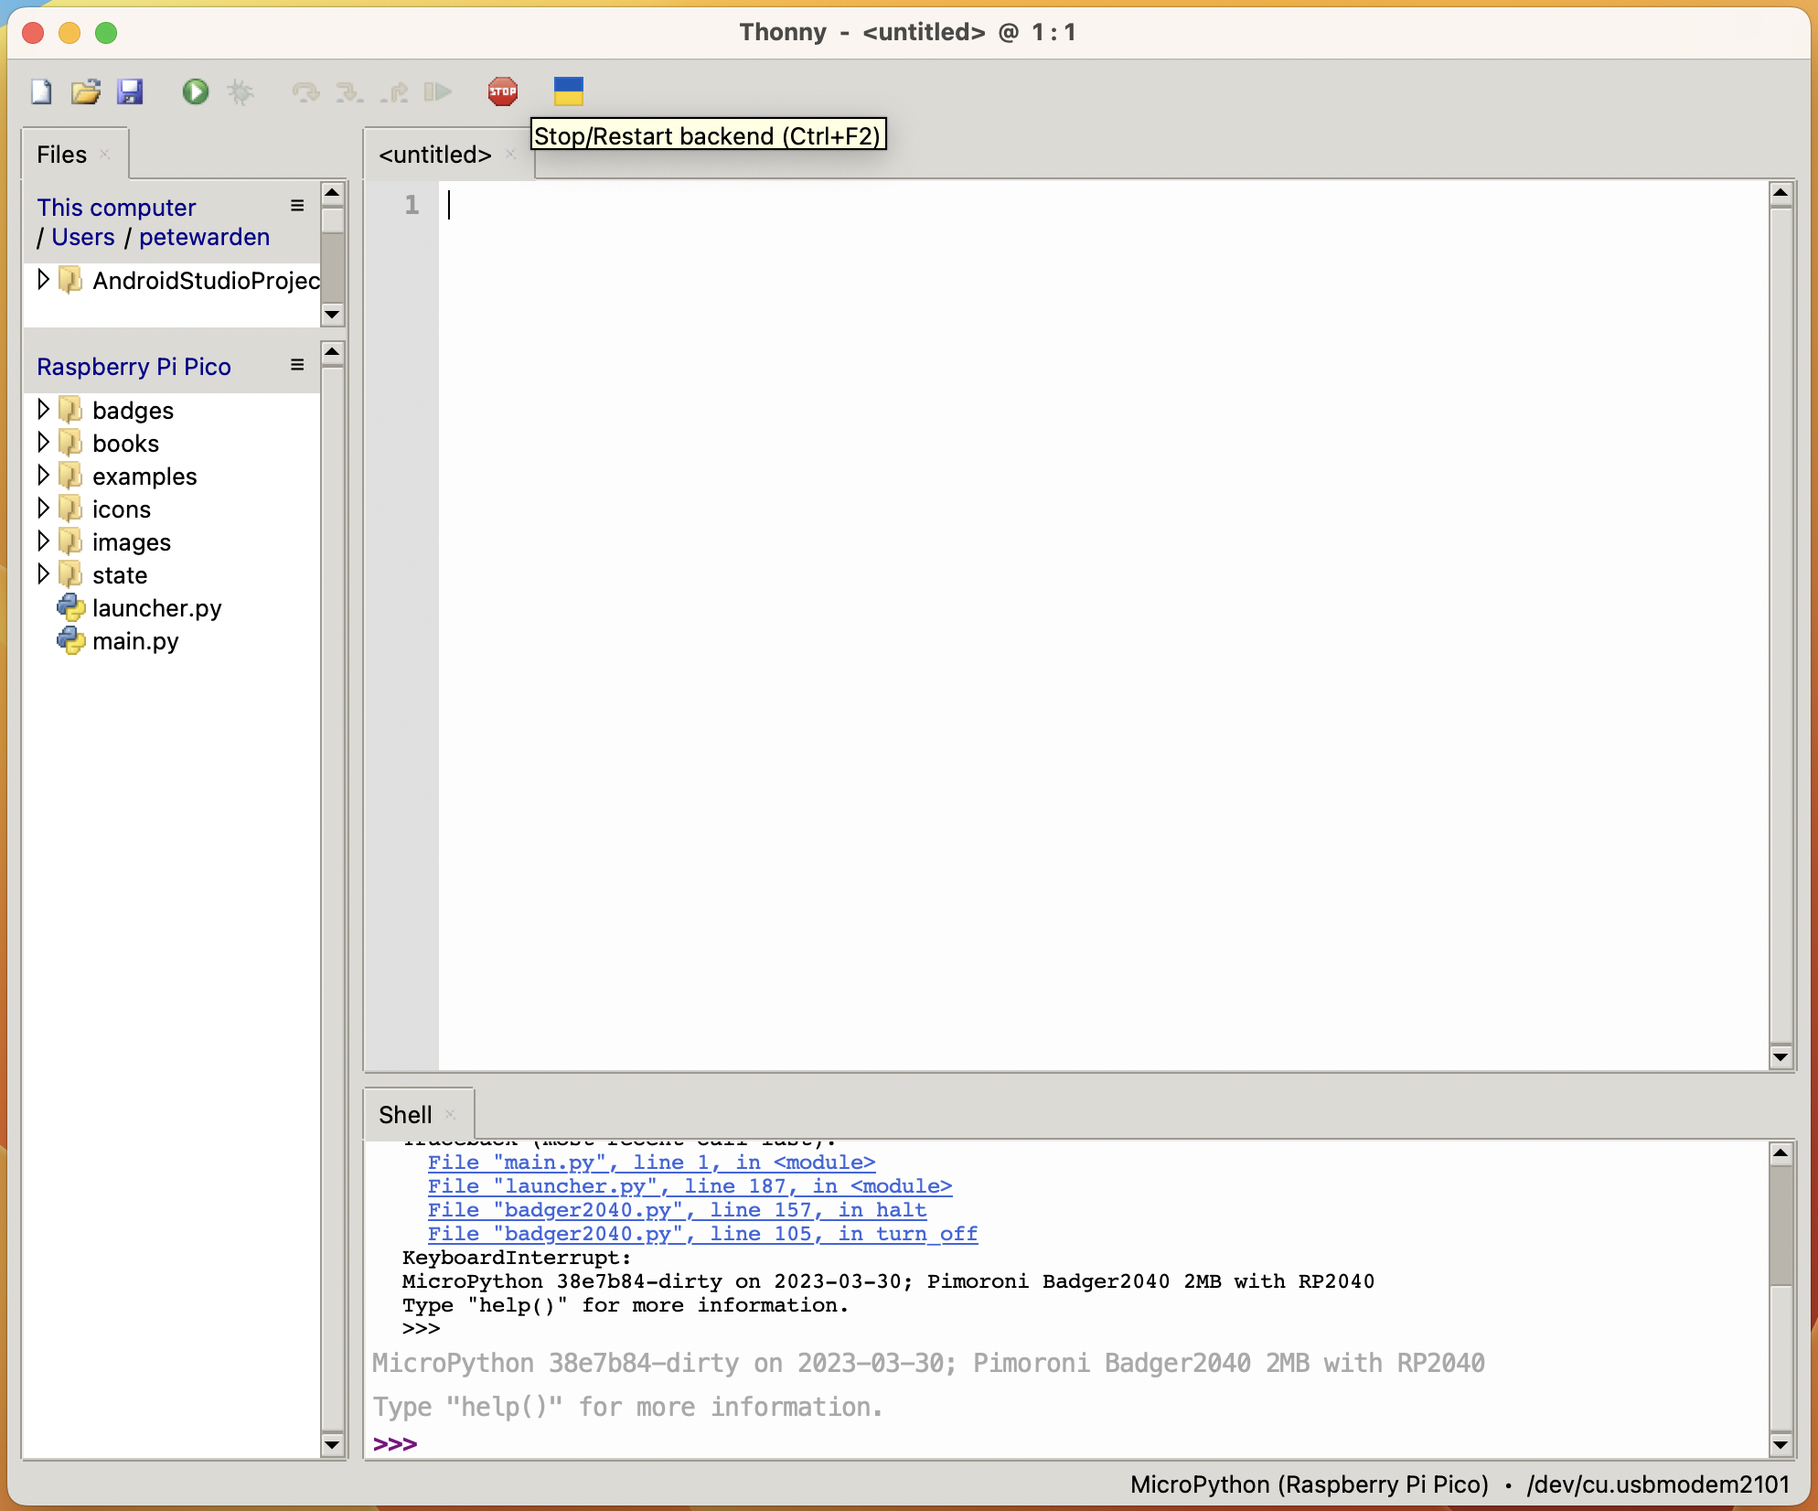Expand the examples folder on Pico
Screen dimensions: 1818x1511
pos(42,476)
